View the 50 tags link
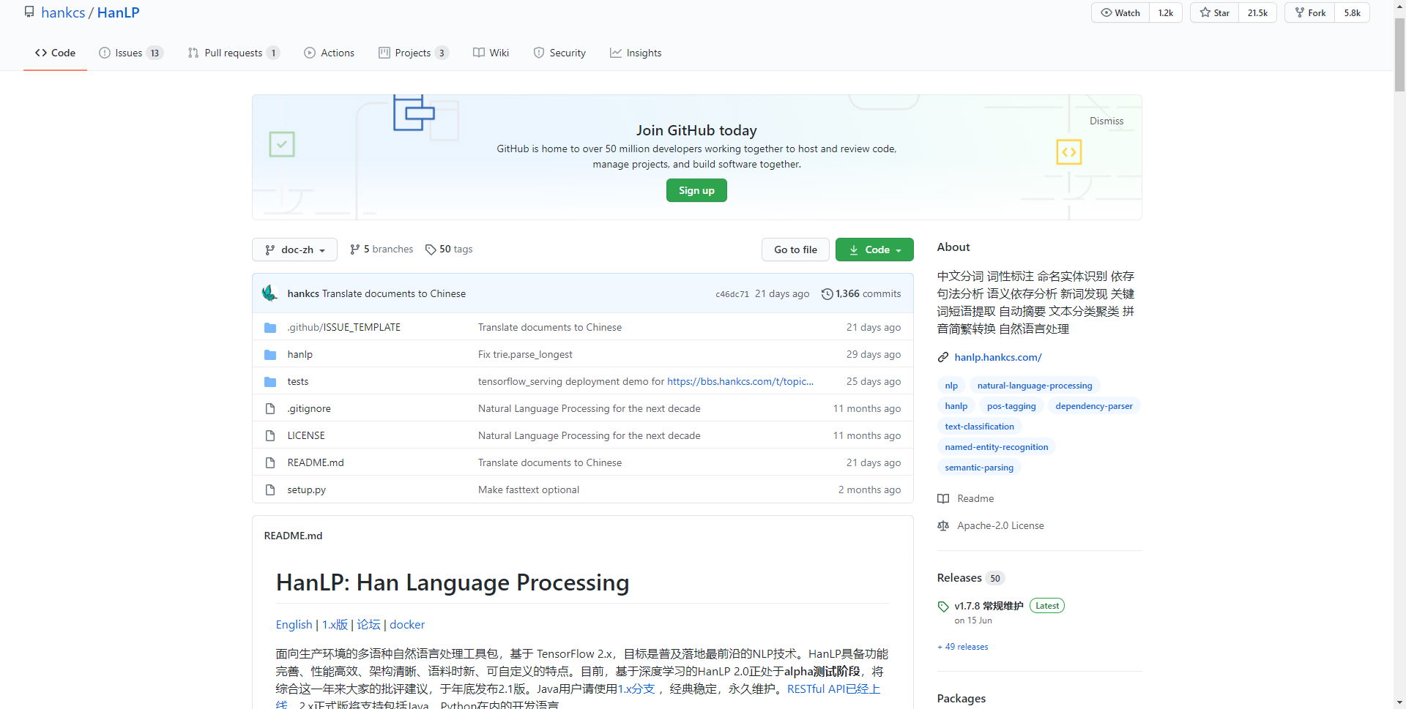This screenshot has height=709, width=1406. pyautogui.click(x=449, y=250)
